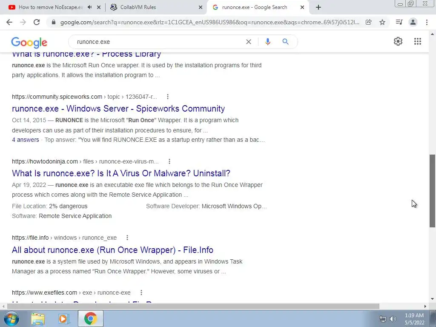Click inside the runonce.exe search field
Screen dimensions: 436x327
coord(158,42)
